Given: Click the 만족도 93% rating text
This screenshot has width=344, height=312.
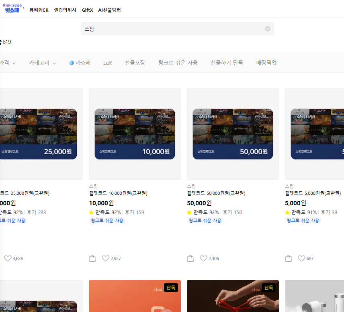Looking at the screenshot, I should 206,213.
